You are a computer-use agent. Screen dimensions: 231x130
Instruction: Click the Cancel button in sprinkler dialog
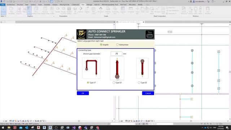coord(148,93)
